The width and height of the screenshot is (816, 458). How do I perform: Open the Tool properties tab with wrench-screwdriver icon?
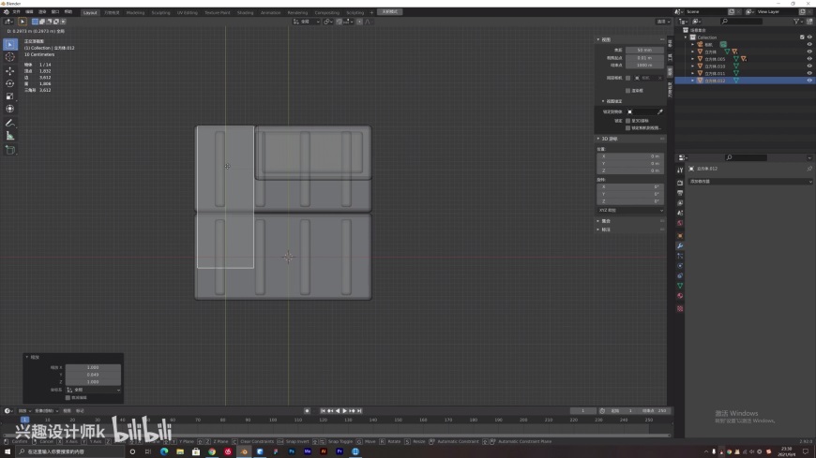pyautogui.click(x=680, y=170)
